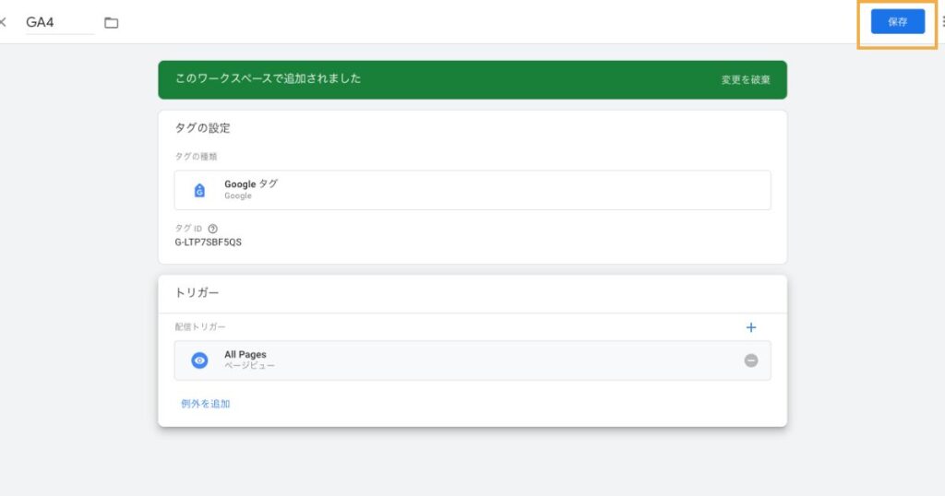Screen dimensions: 945x496
Task: Open the トリガー section heading
Action: (197, 292)
